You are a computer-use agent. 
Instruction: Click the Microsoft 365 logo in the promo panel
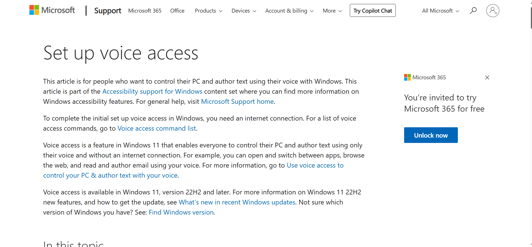coord(407,77)
